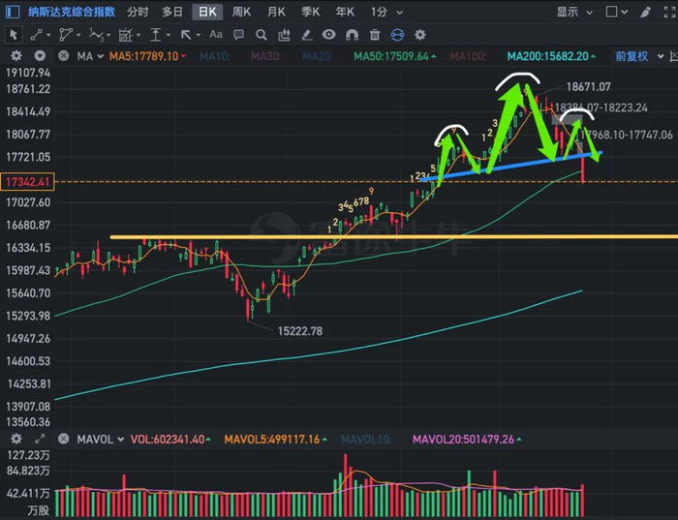The image size is (678, 520).
Task: Toggle the MAVOL10 line
Action: 366,440
